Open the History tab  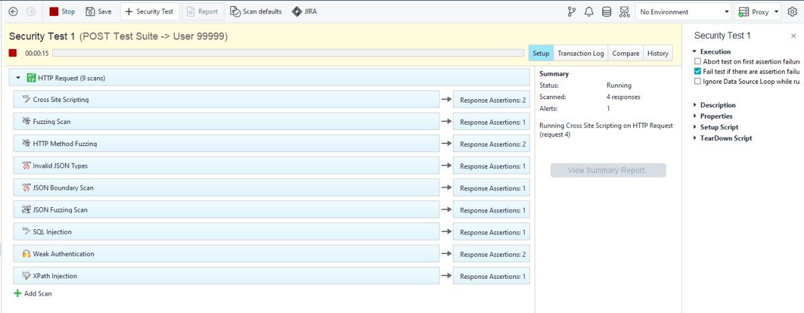click(657, 54)
